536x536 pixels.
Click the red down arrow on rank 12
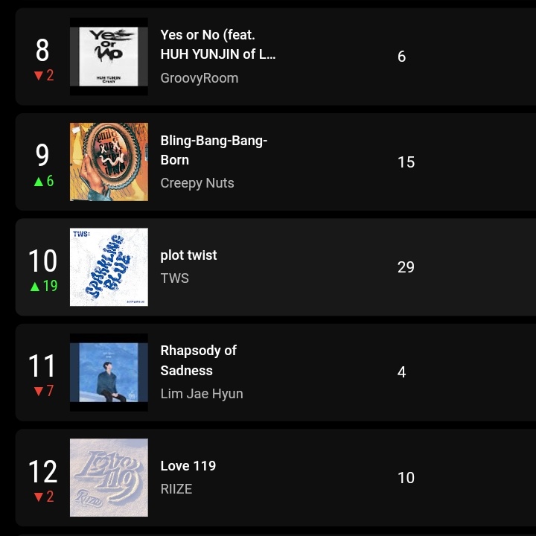(x=38, y=497)
